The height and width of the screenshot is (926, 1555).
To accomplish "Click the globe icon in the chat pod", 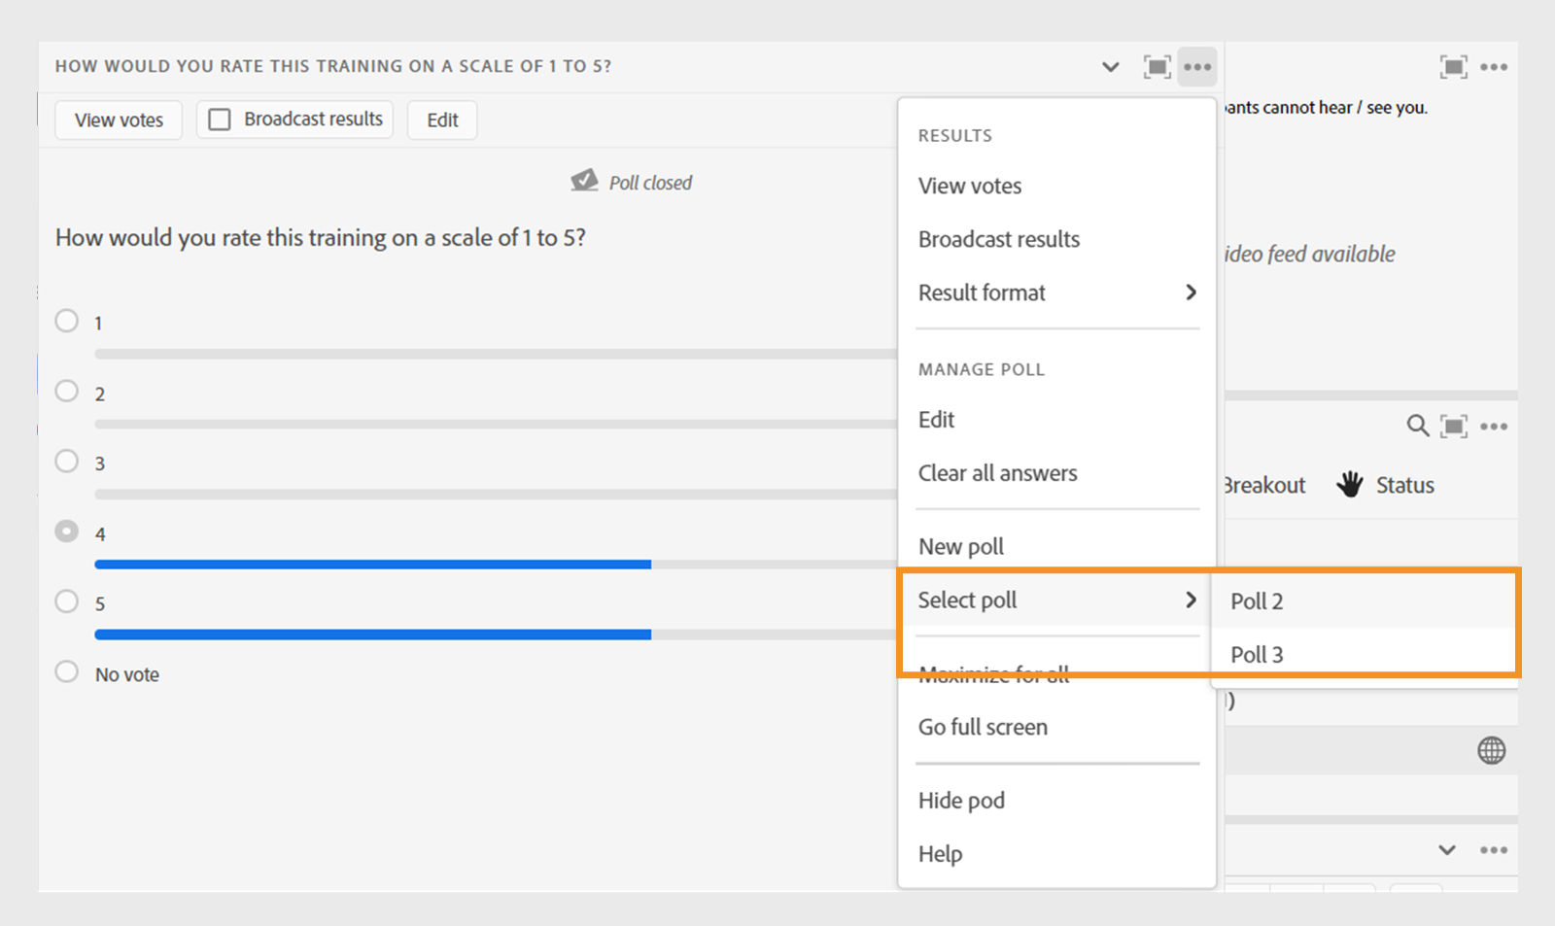I will [1491, 750].
